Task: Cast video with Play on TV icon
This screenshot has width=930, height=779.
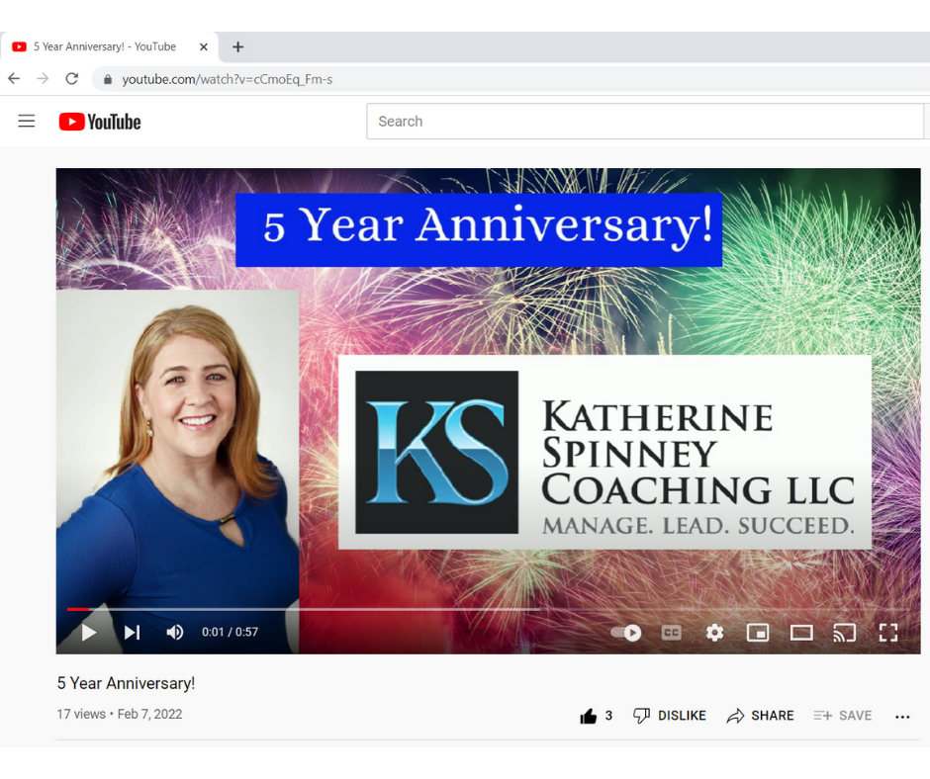Action: (845, 633)
